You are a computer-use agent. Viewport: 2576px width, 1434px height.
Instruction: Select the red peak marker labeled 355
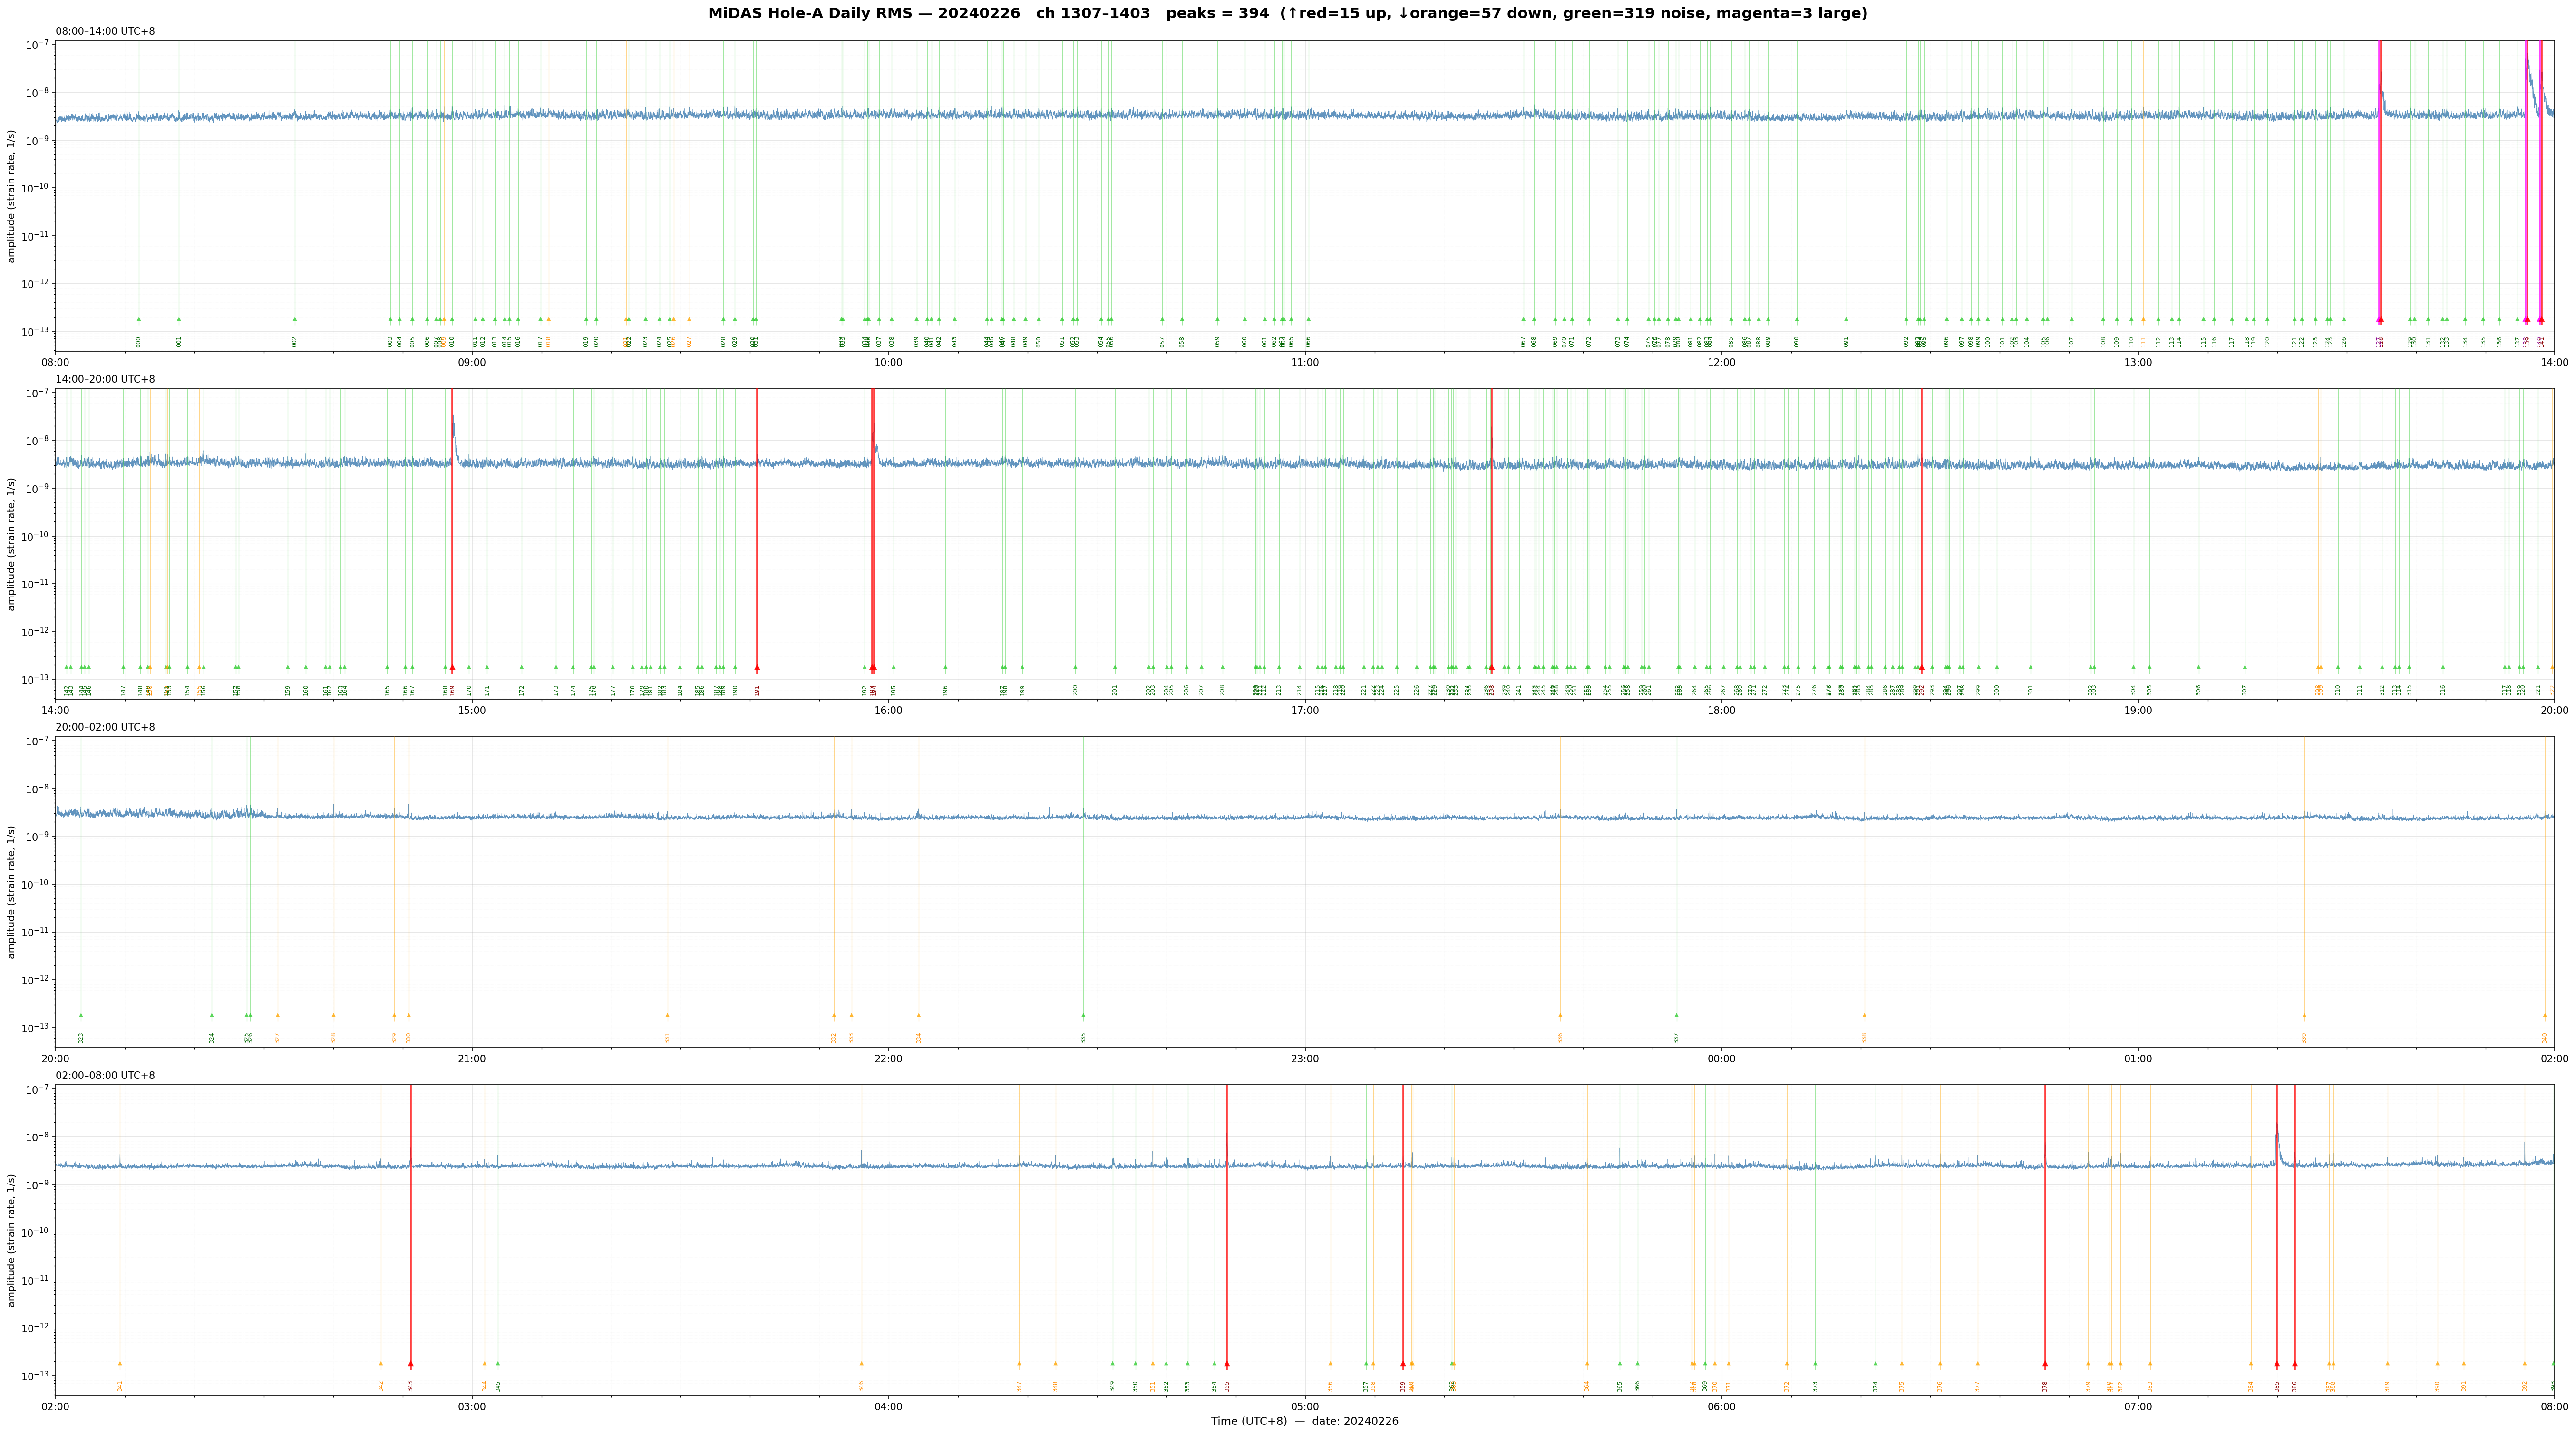pos(1227,1363)
